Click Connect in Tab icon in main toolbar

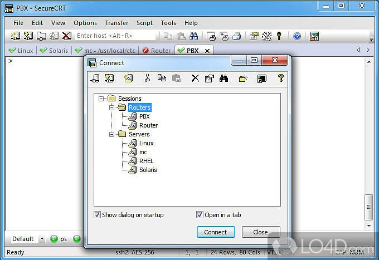pos(41,36)
